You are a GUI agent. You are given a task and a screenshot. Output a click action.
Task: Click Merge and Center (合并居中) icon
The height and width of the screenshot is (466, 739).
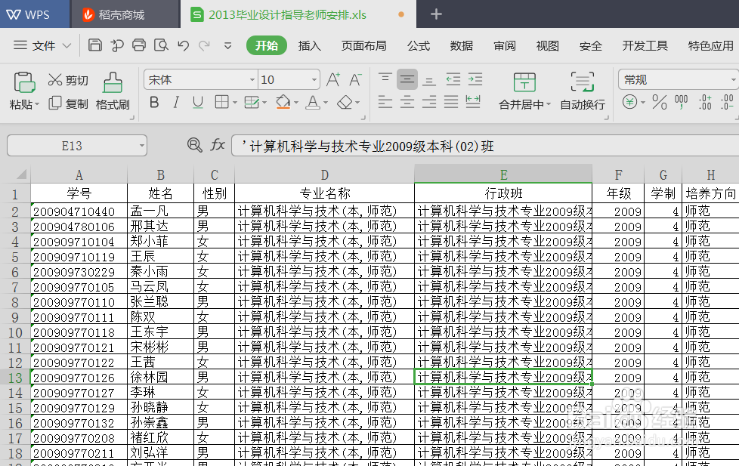tap(524, 82)
